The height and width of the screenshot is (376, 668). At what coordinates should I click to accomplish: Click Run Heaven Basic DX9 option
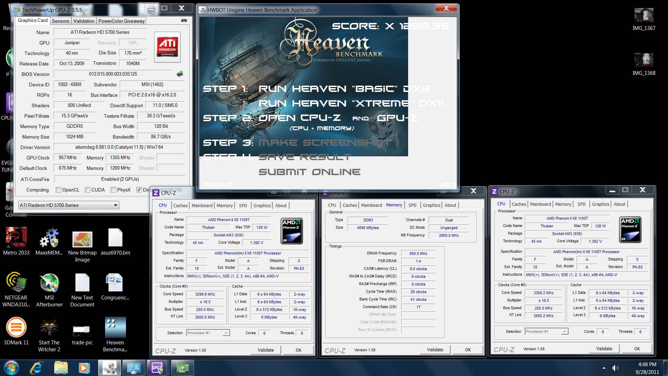click(x=344, y=89)
